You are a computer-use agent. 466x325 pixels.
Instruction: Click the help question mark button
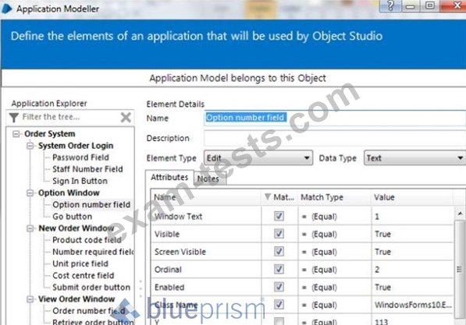[x=390, y=5]
